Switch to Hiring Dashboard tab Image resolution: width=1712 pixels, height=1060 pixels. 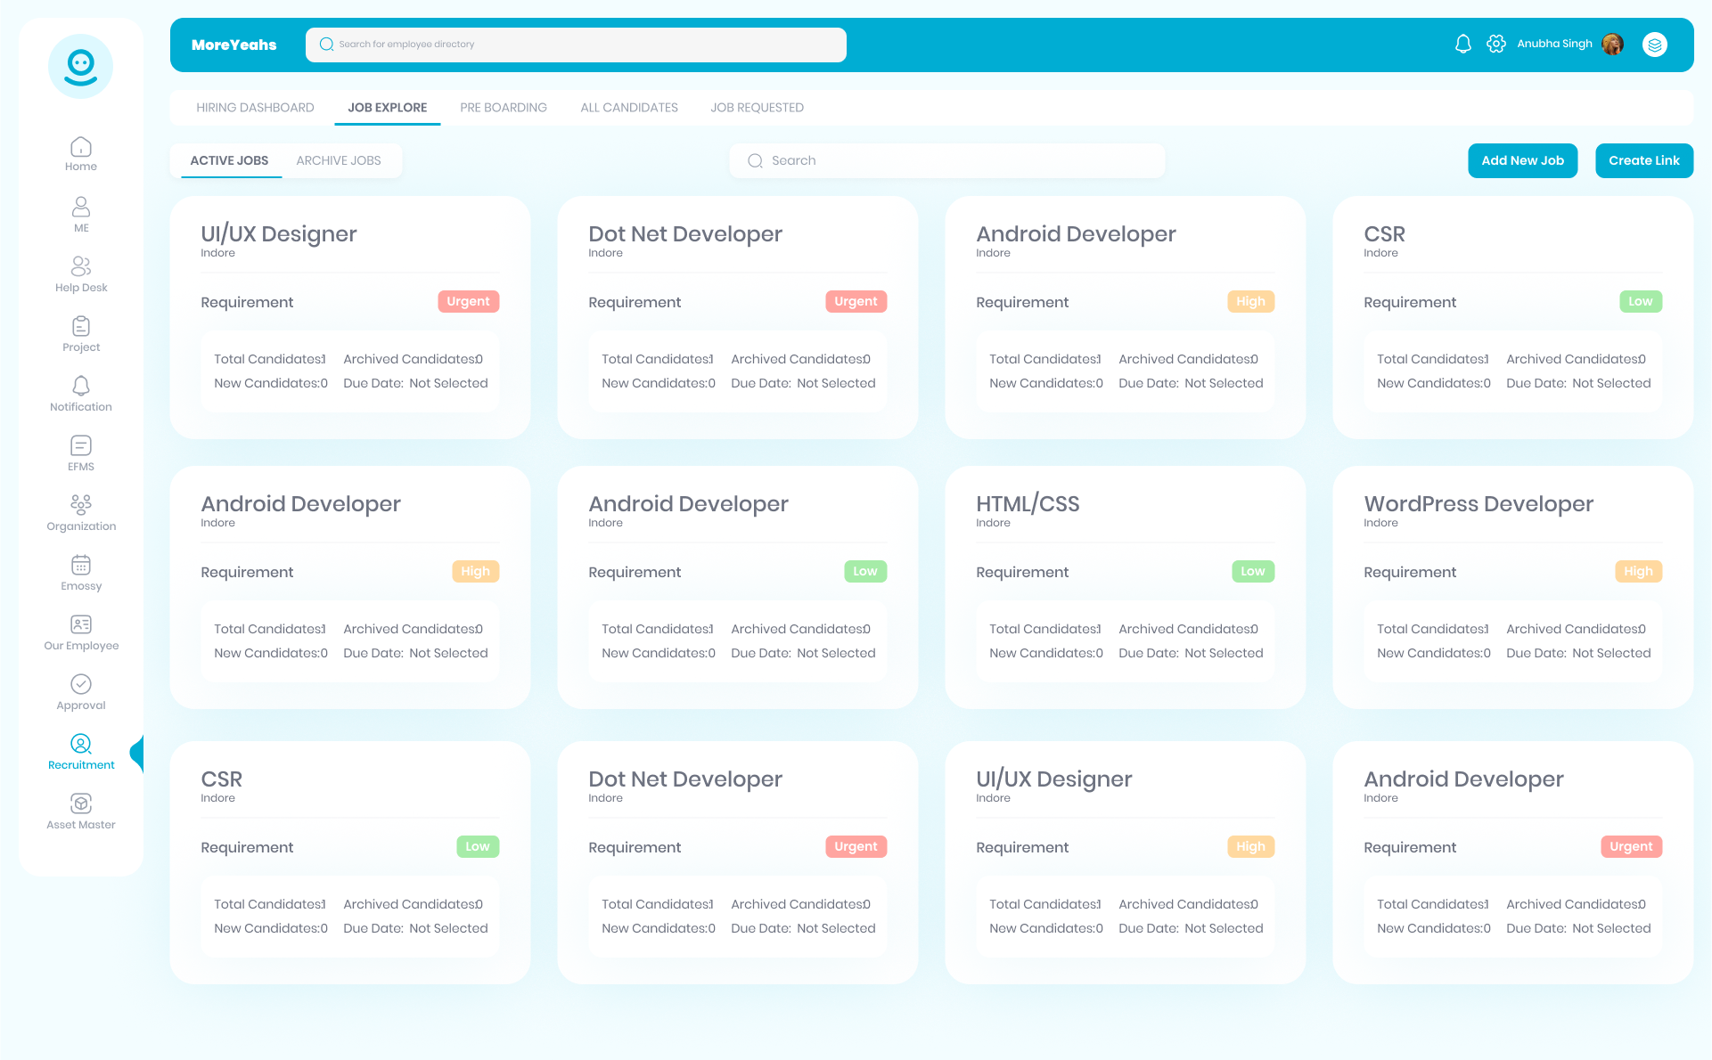[x=255, y=108]
